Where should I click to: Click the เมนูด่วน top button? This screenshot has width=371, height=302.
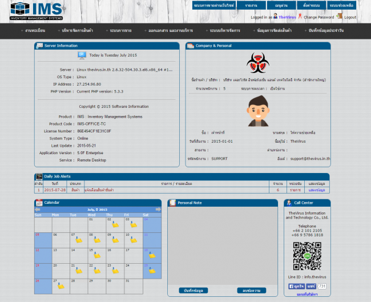point(281,5)
